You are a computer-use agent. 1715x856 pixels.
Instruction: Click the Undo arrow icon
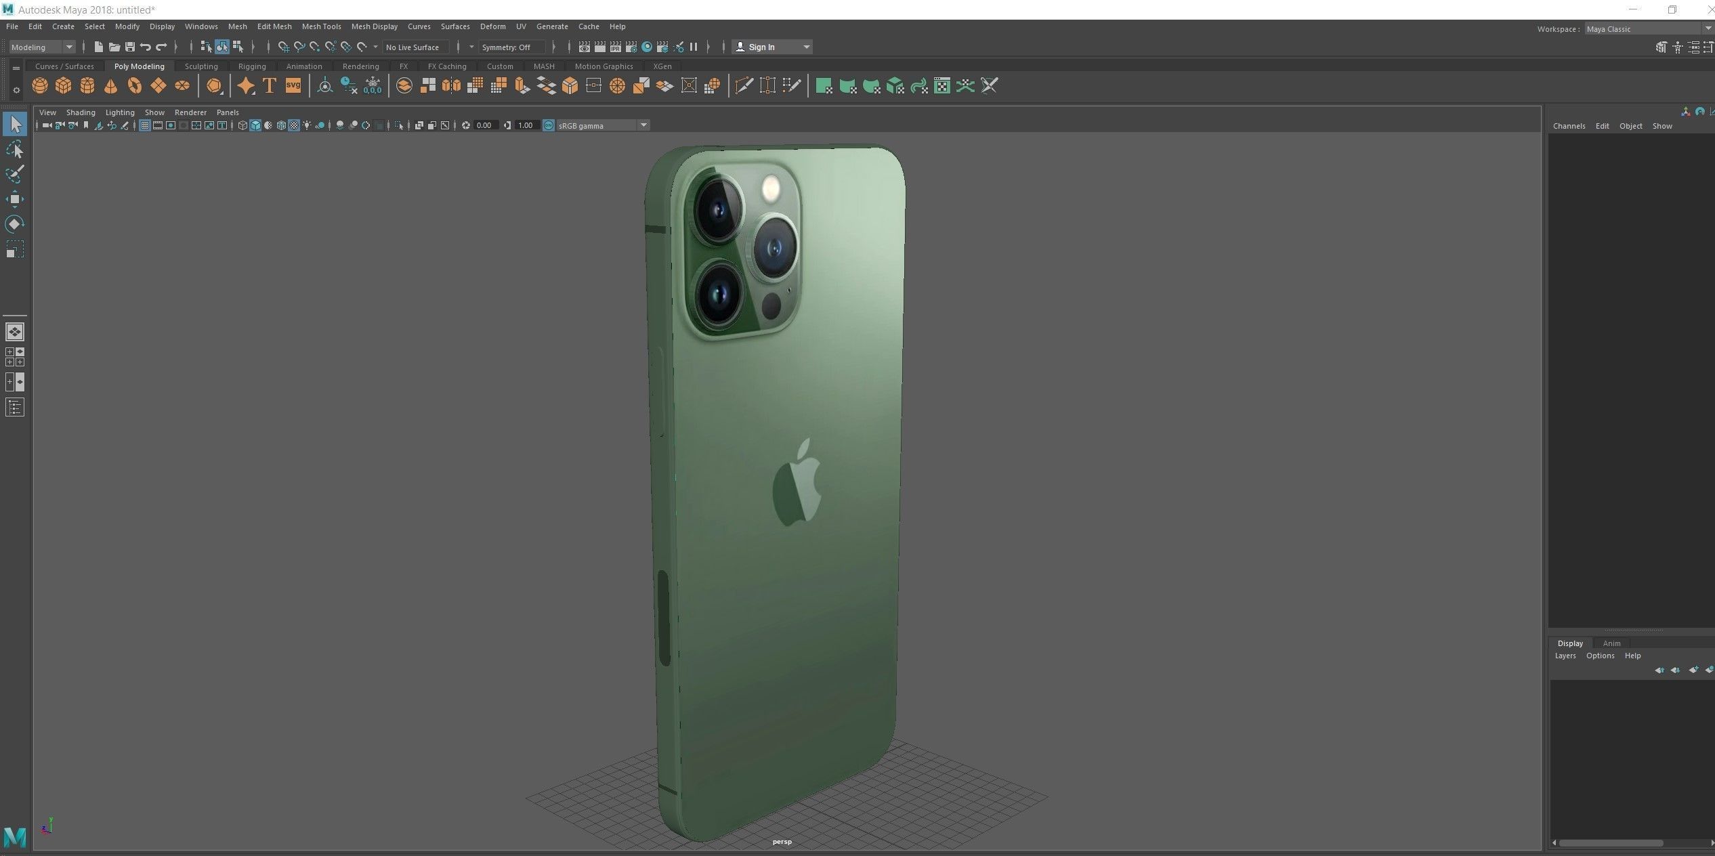[x=146, y=47]
